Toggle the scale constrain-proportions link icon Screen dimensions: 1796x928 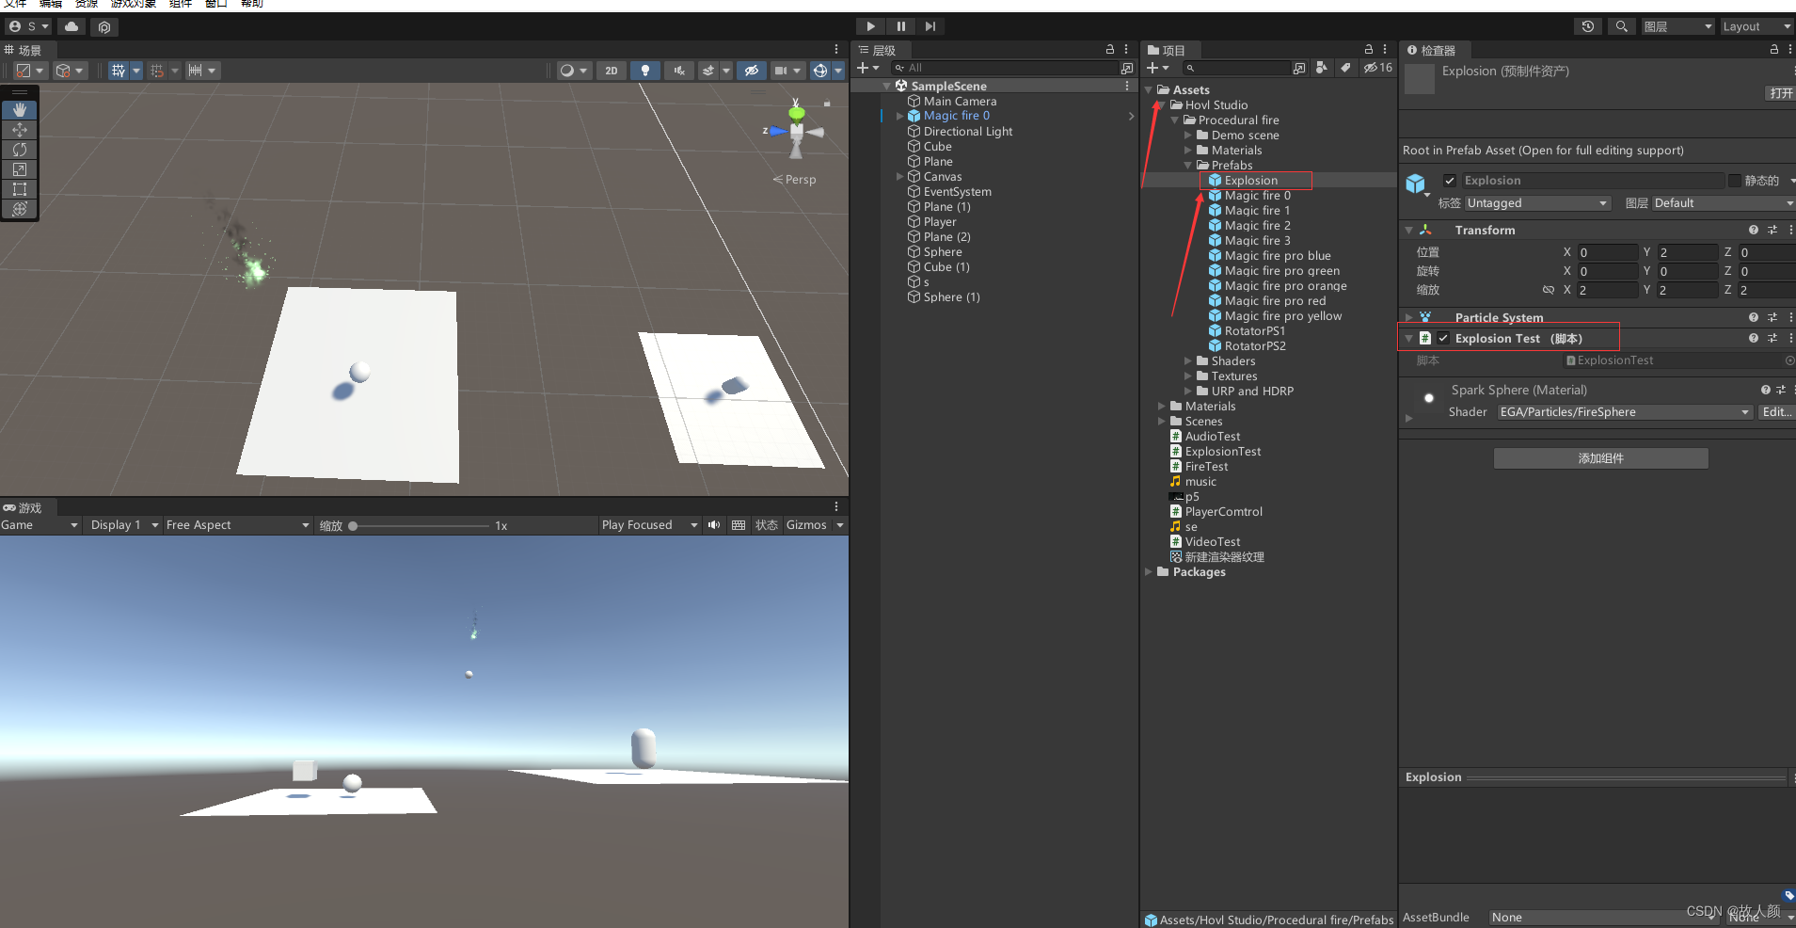[1549, 290]
